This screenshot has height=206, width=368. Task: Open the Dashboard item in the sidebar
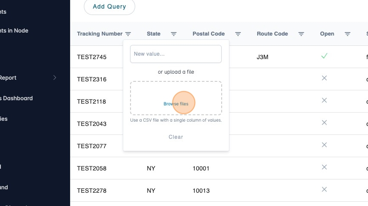point(17,98)
